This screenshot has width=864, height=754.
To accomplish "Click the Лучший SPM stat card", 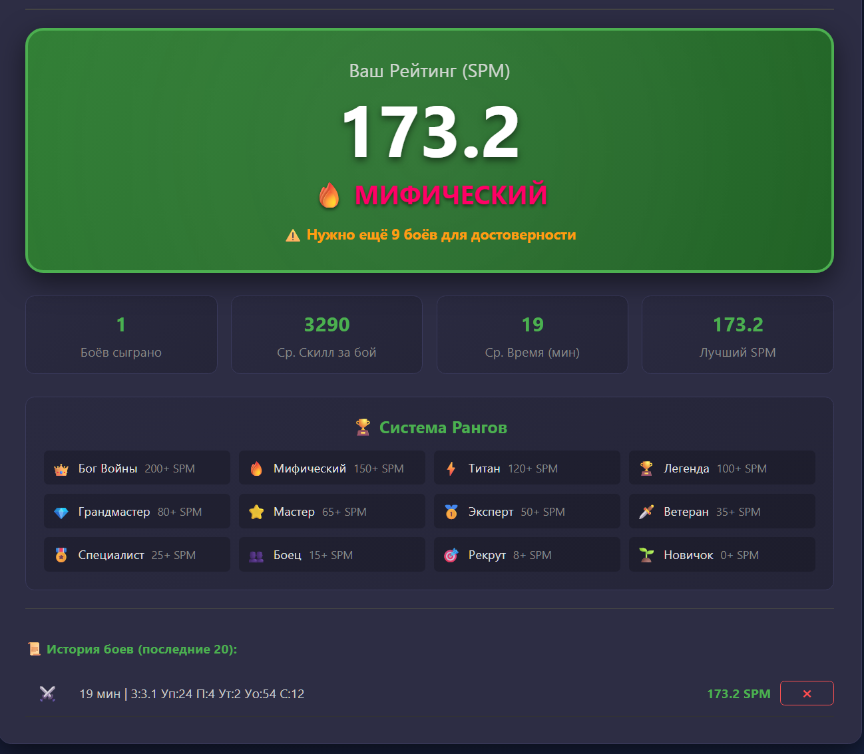I will (x=738, y=335).
